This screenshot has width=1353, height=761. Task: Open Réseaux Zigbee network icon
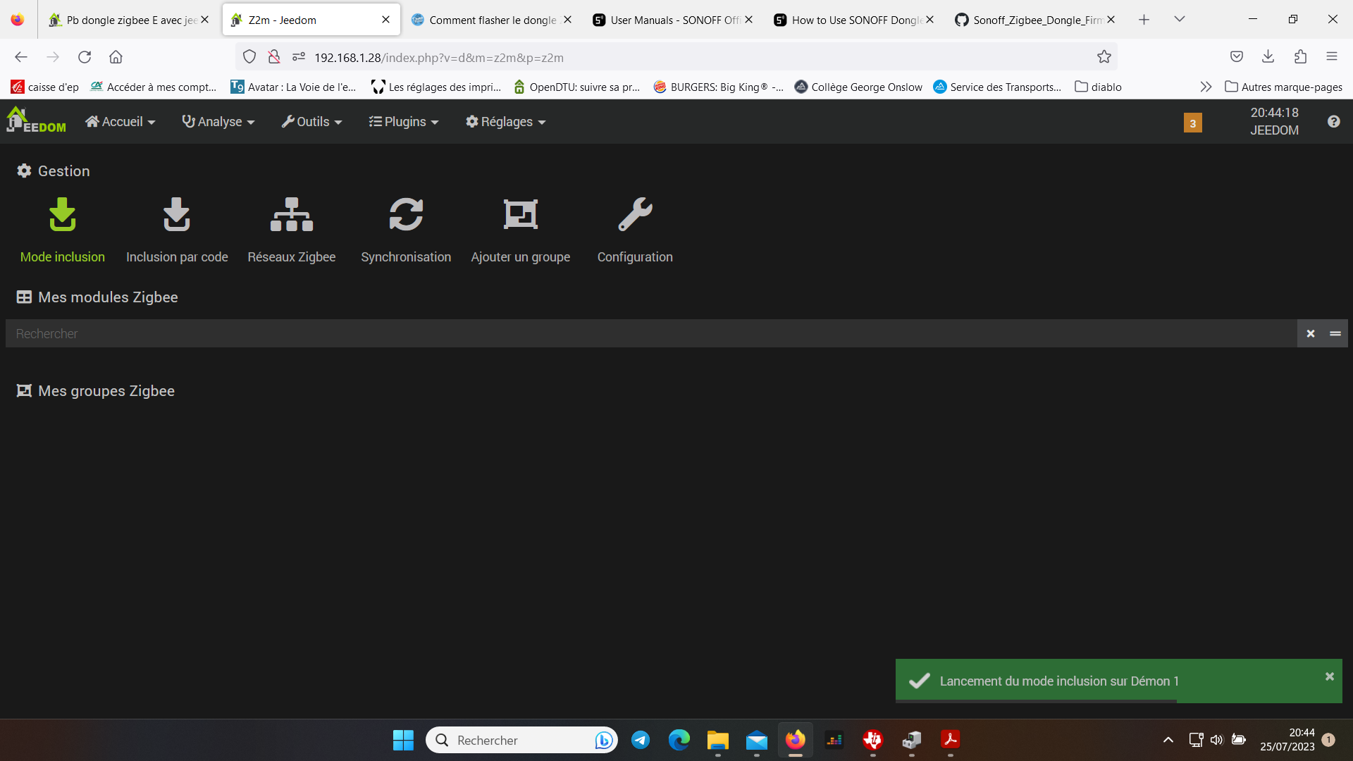[x=292, y=215]
